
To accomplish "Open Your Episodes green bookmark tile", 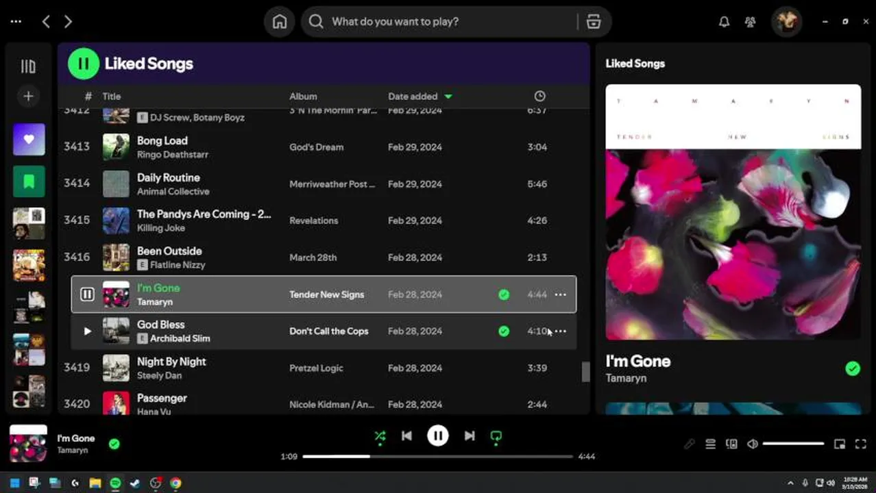I will [x=29, y=181].
